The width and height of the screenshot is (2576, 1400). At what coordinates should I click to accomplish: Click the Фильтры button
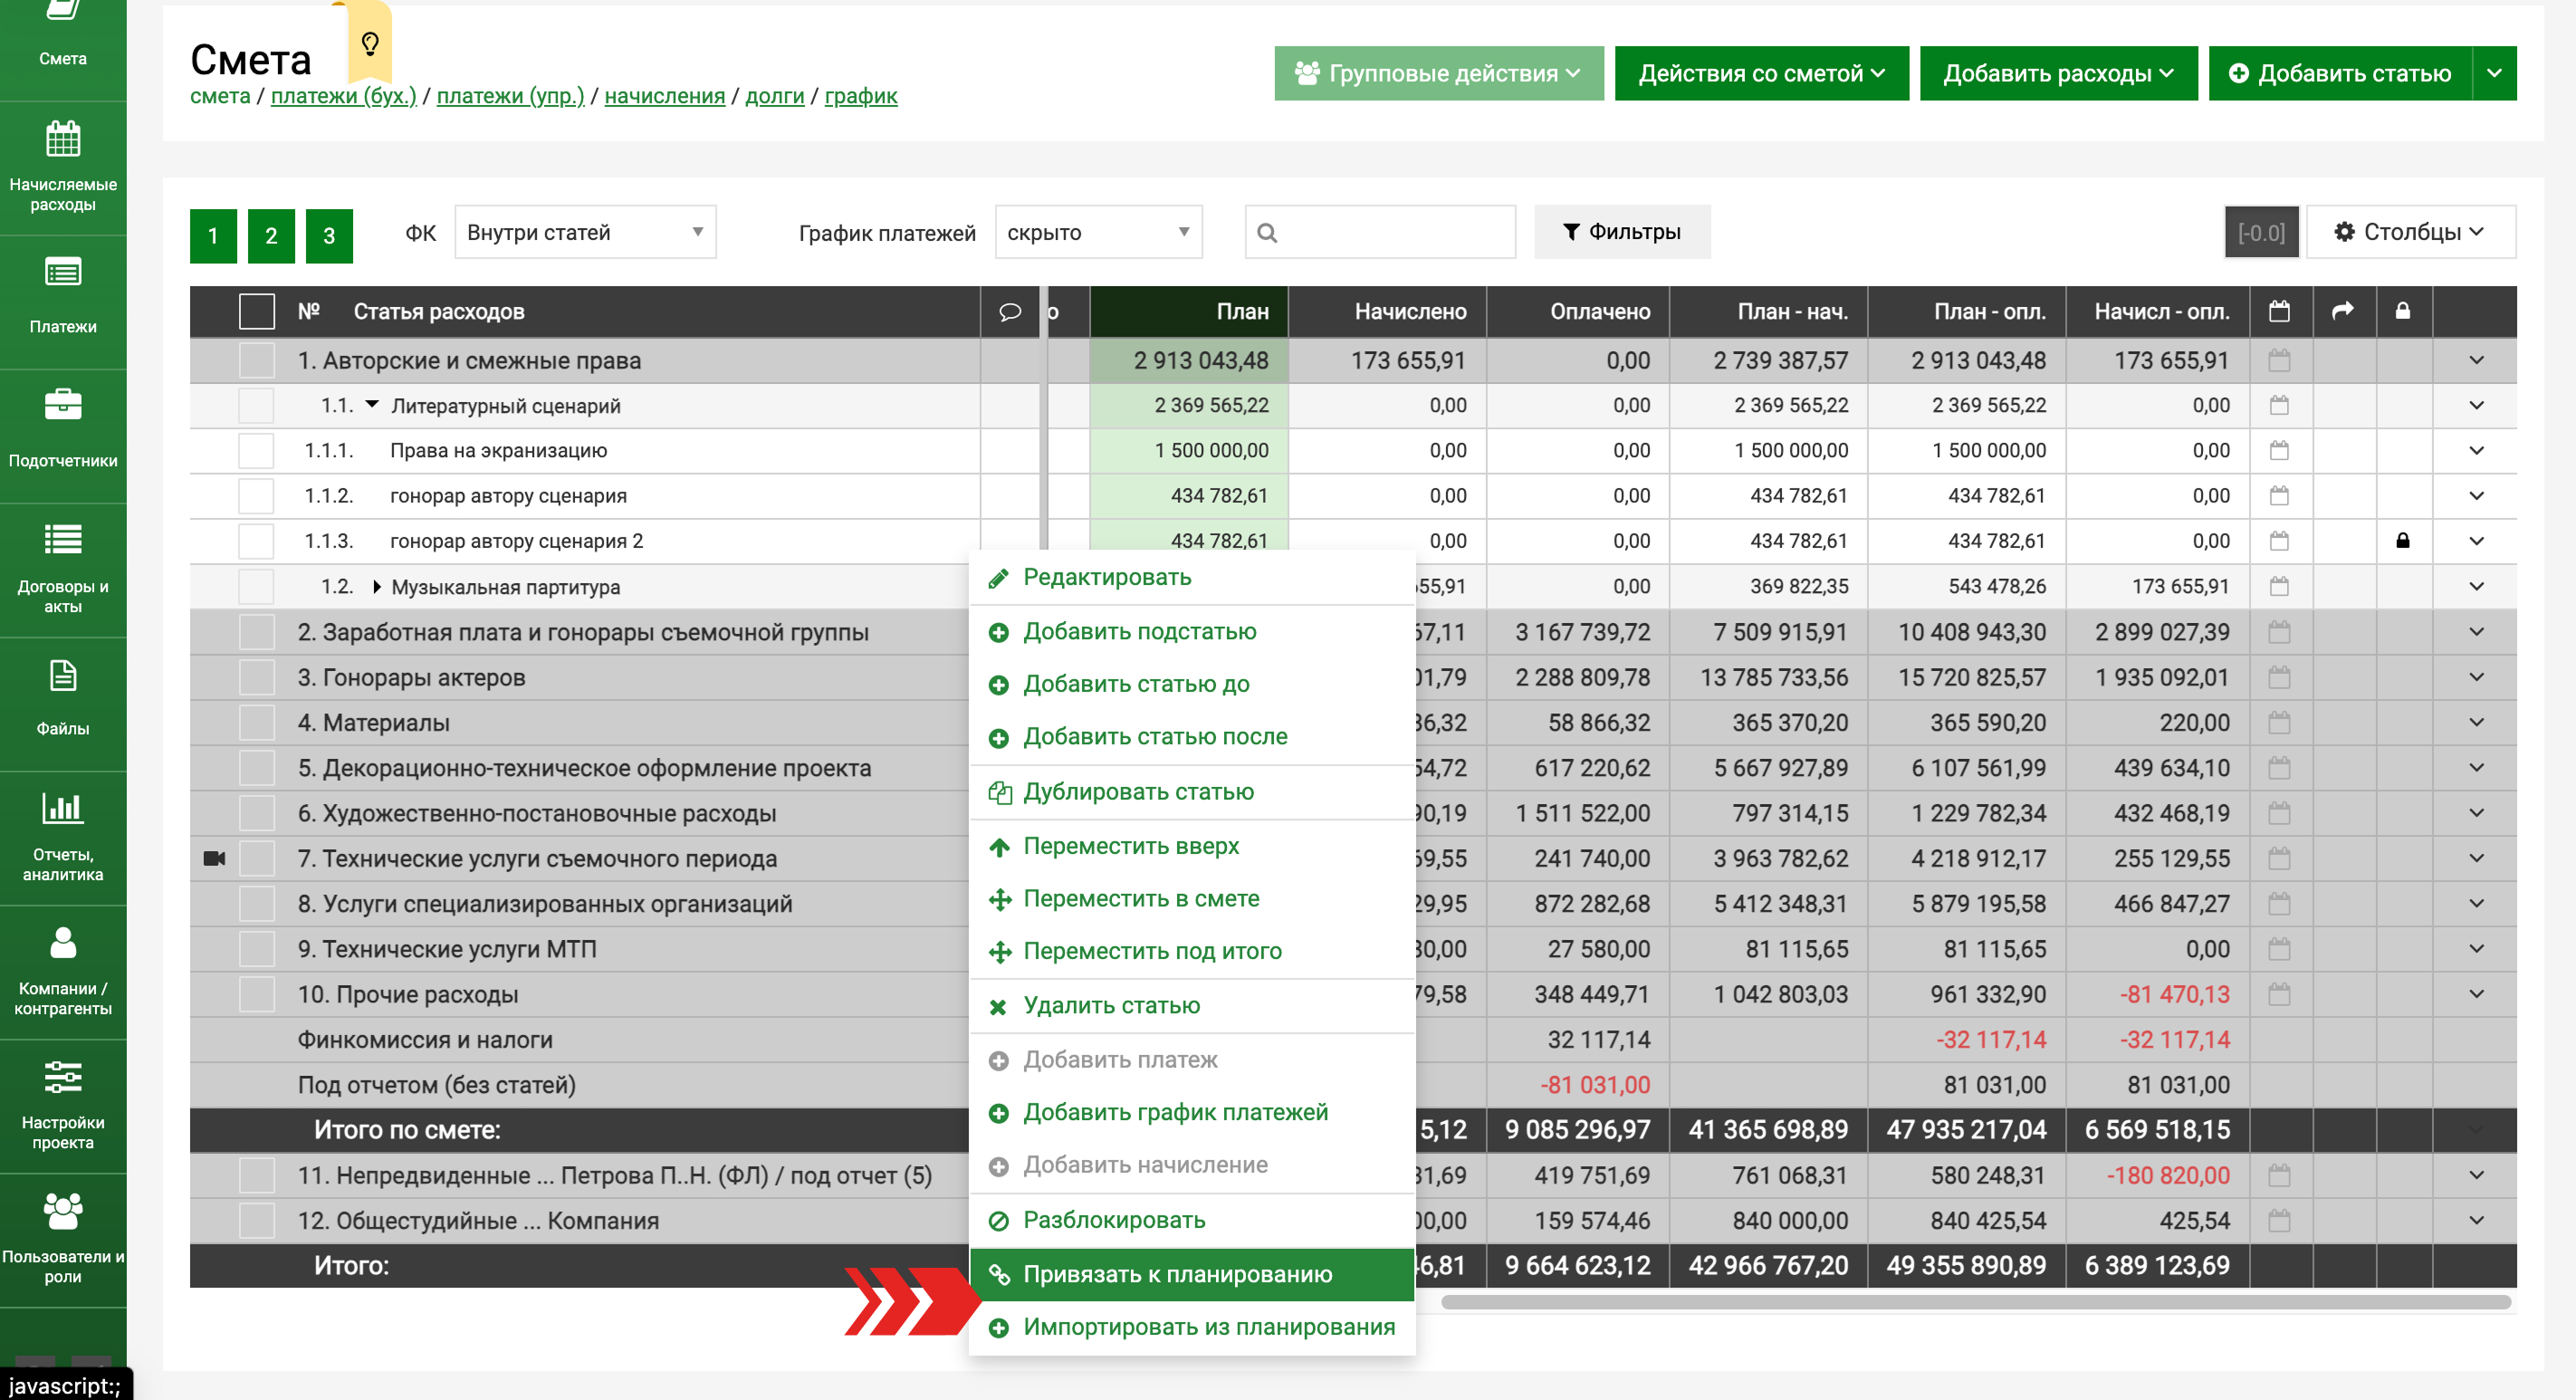1622,232
